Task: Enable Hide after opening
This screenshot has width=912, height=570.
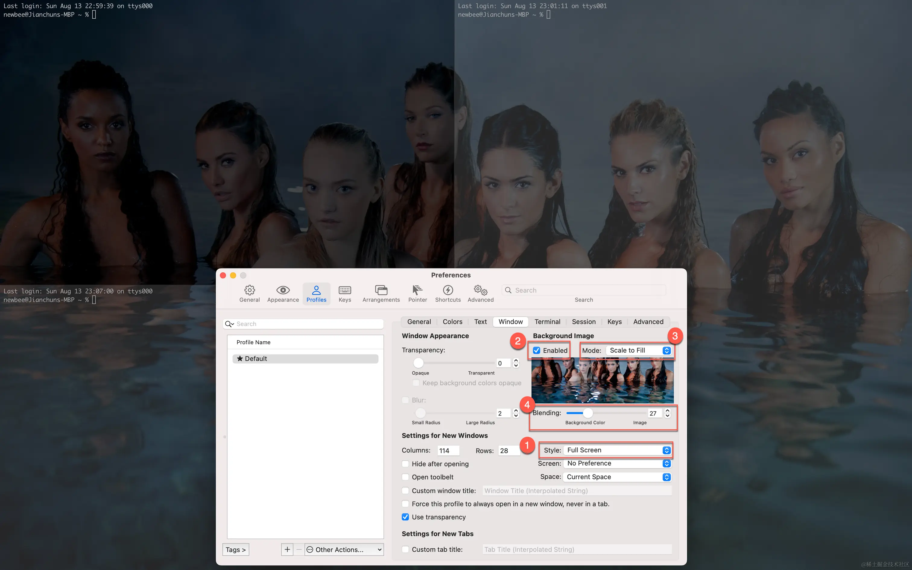Action: click(405, 464)
